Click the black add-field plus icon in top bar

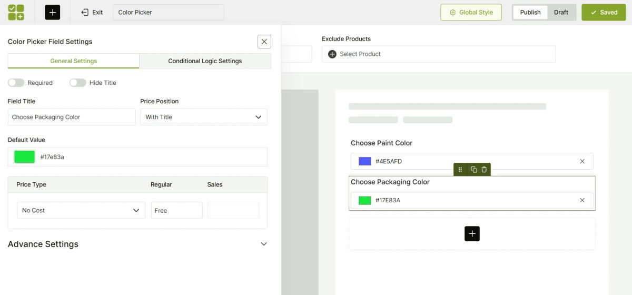[x=53, y=12]
